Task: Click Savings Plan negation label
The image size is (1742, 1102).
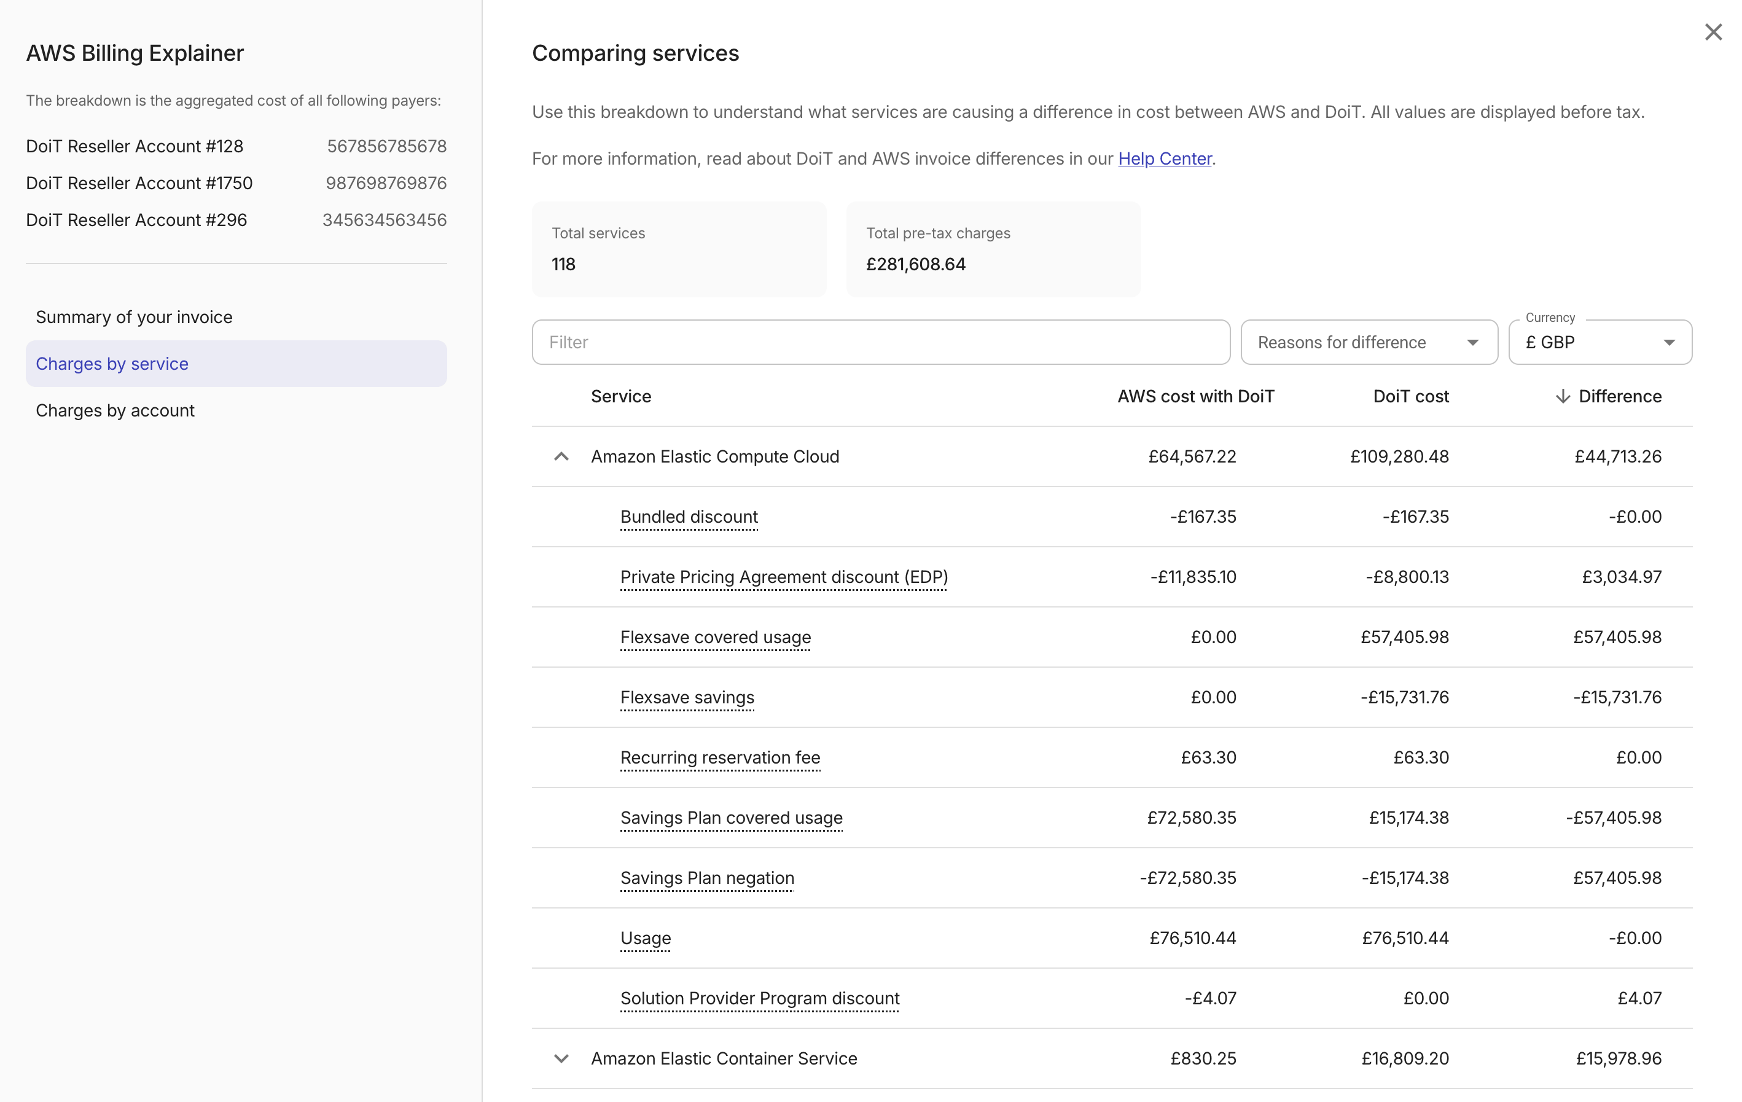Action: 707,878
